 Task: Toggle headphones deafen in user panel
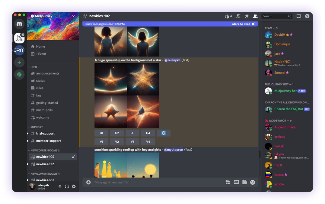tap(67, 186)
